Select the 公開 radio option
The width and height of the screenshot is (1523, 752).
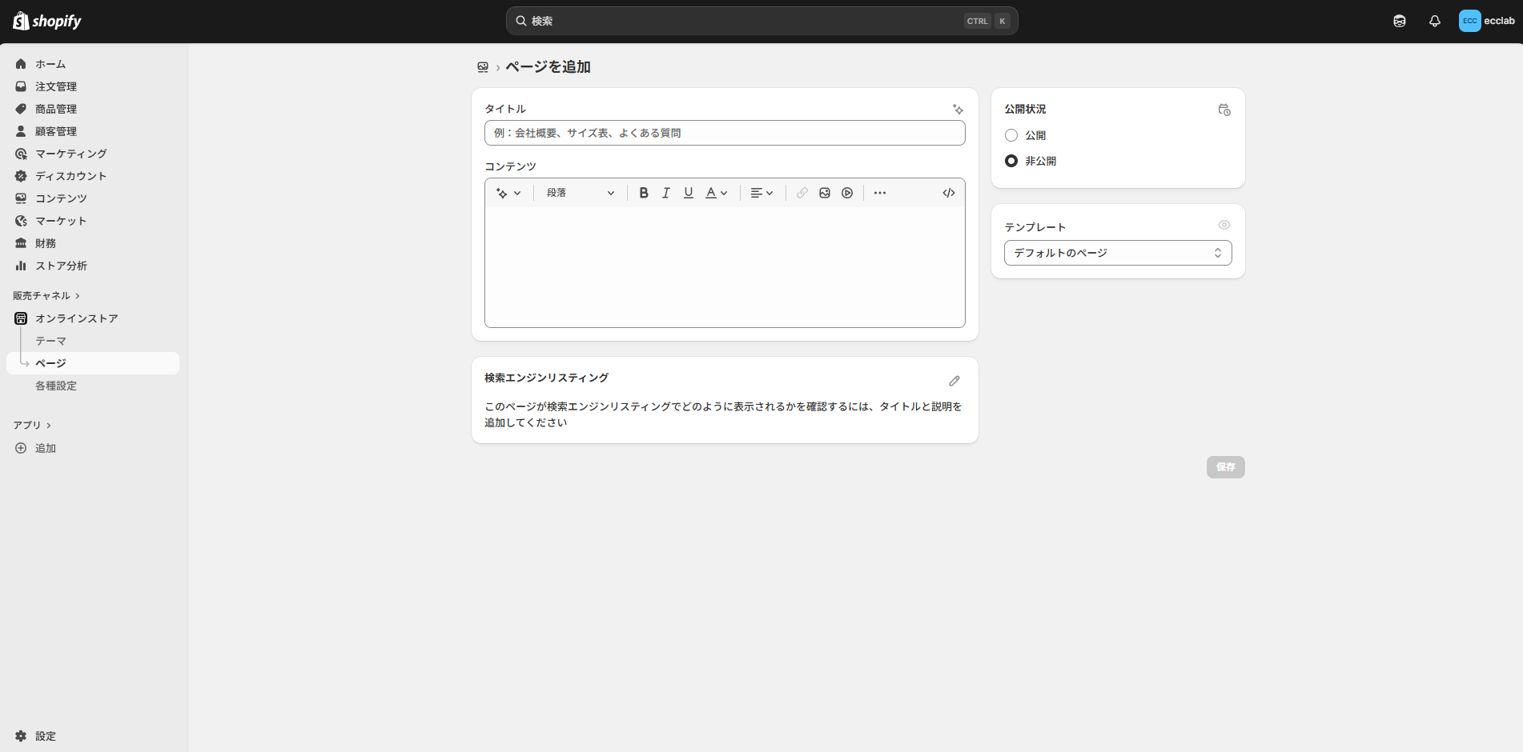tap(1011, 135)
